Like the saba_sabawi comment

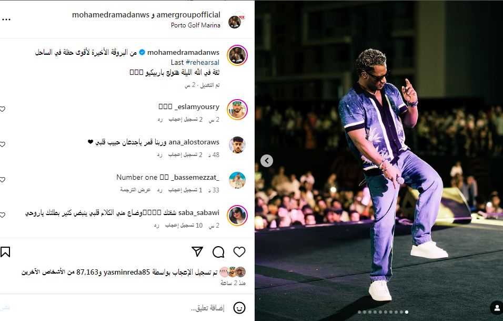click(3, 215)
